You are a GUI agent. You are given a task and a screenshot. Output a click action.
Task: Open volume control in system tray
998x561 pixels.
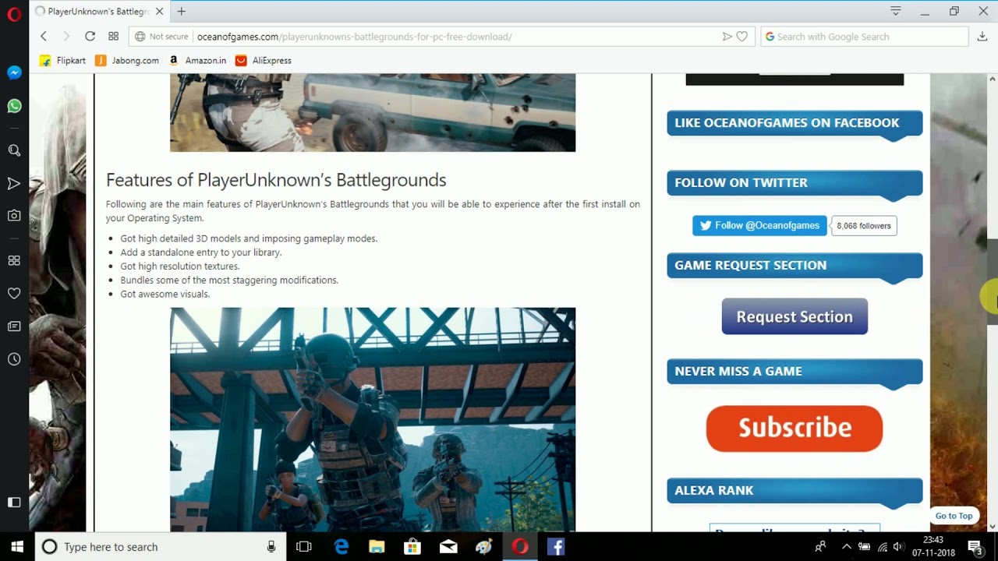[x=898, y=547]
